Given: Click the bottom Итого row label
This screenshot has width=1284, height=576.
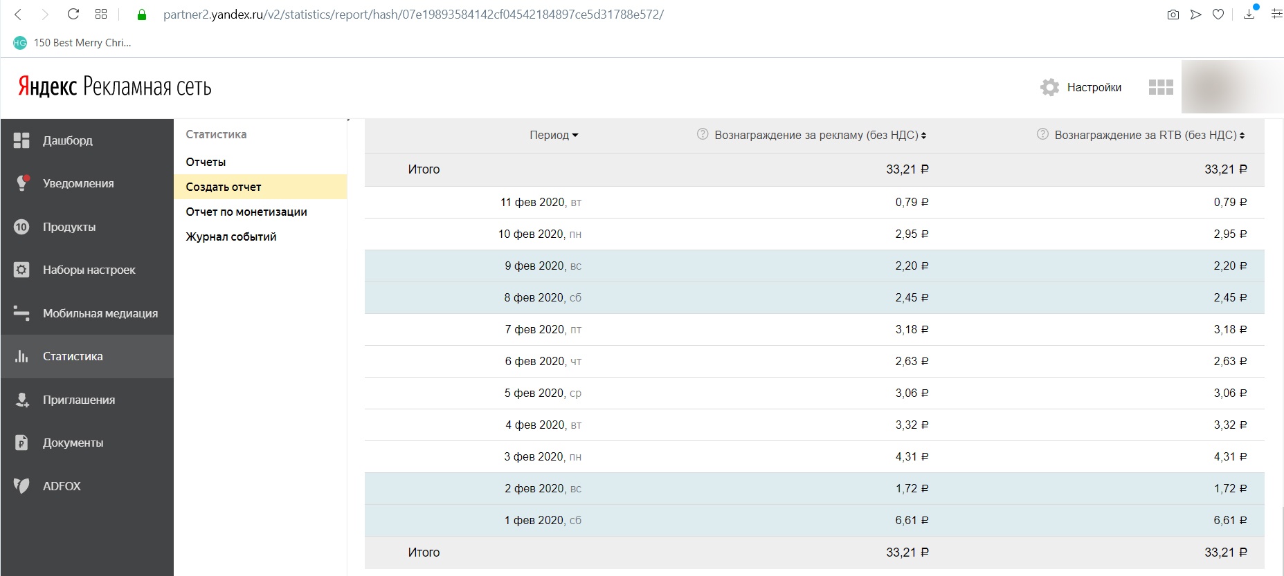Looking at the screenshot, I should [424, 552].
